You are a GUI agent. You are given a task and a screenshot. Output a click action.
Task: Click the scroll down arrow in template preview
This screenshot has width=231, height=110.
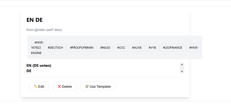click(x=182, y=71)
